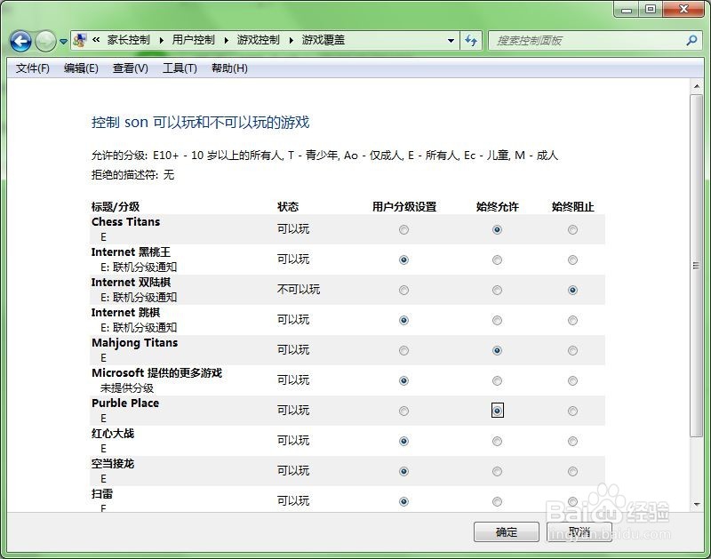Click 游戏覆盖 breadcrumb item
Viewport: 711px width, 559px height.
324,40
